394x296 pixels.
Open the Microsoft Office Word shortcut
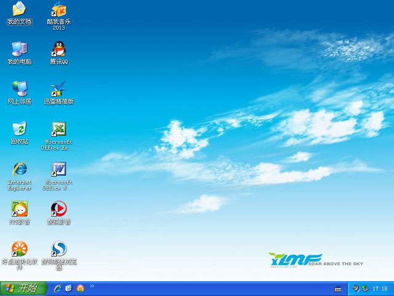click(58, 169)
